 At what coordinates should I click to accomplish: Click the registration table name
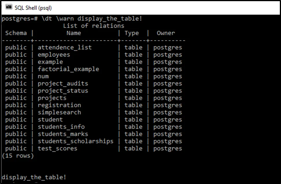click(59, 105)
